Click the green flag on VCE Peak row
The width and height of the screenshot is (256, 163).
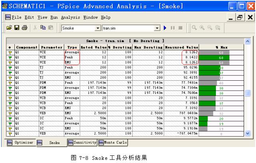click(10, 58)
